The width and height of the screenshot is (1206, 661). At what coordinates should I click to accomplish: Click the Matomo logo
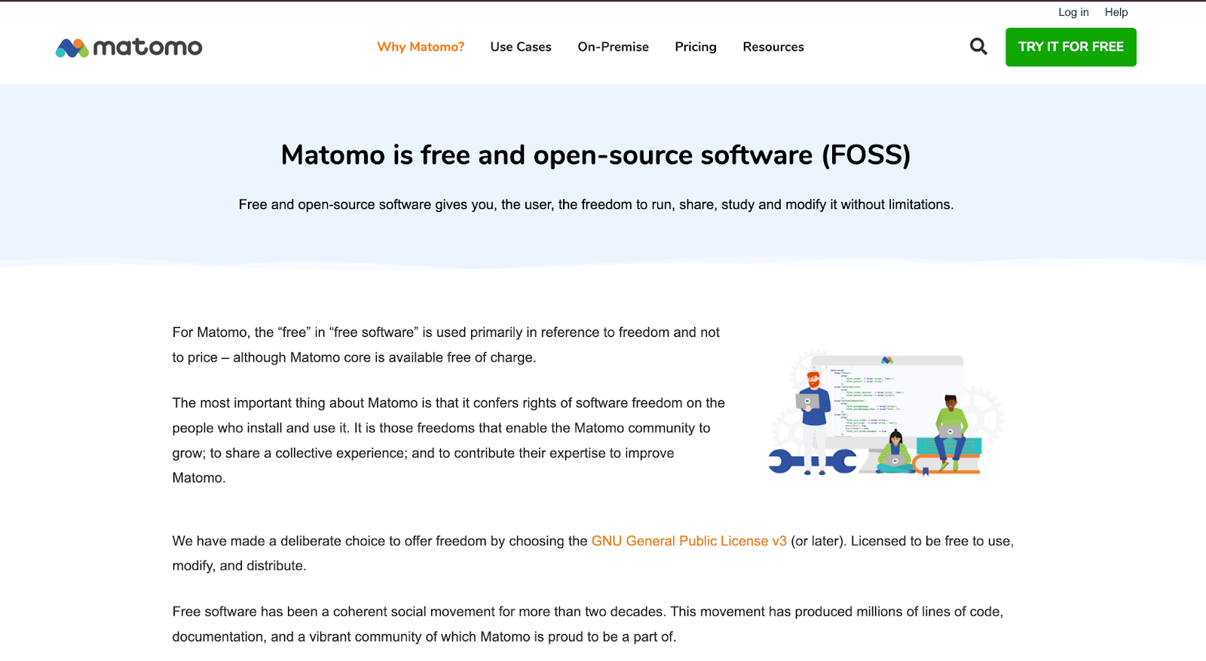[x=129, y=47]
